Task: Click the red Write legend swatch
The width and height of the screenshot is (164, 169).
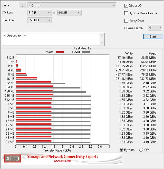Action: click(x=60, y=52)
